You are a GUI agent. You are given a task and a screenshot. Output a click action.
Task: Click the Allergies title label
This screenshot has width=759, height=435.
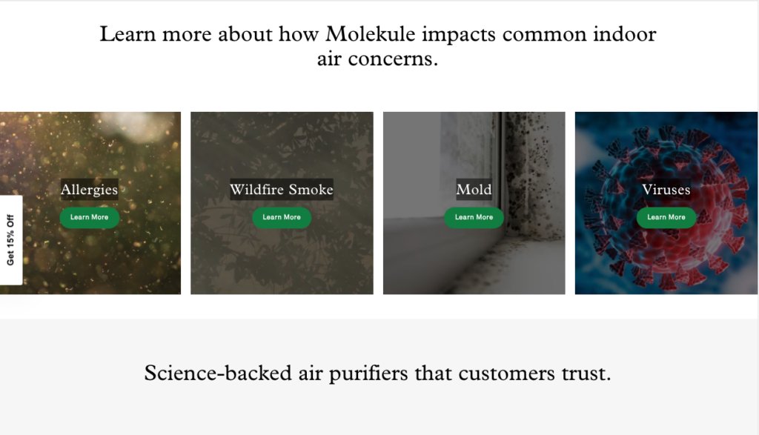point(89,189)
